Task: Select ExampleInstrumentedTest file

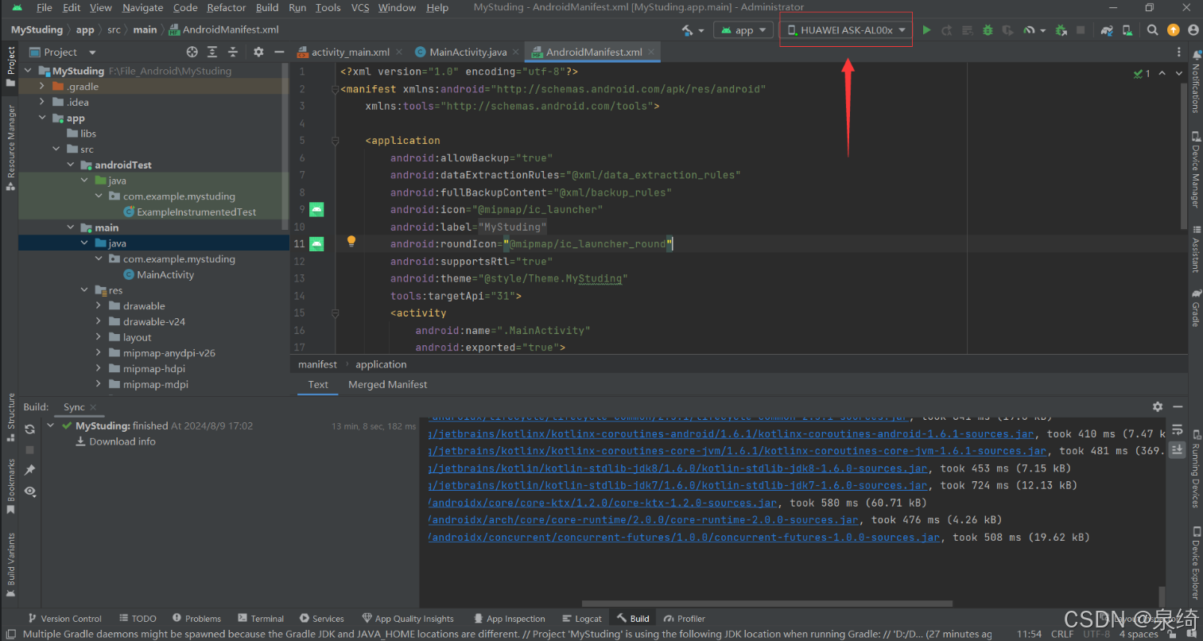Action: pyautogui.click(x=196, y=212)
